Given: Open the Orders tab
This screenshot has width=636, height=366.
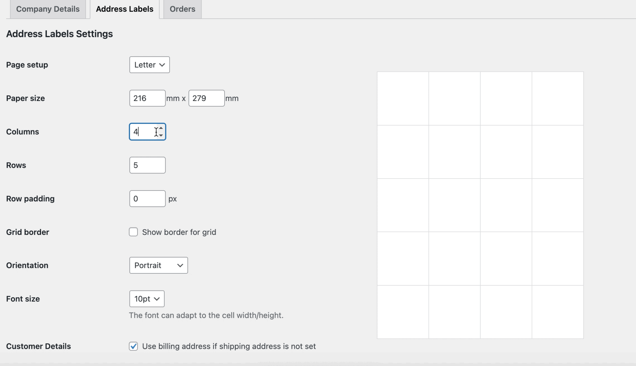Looking at the screenshot, I should point(182,9).
